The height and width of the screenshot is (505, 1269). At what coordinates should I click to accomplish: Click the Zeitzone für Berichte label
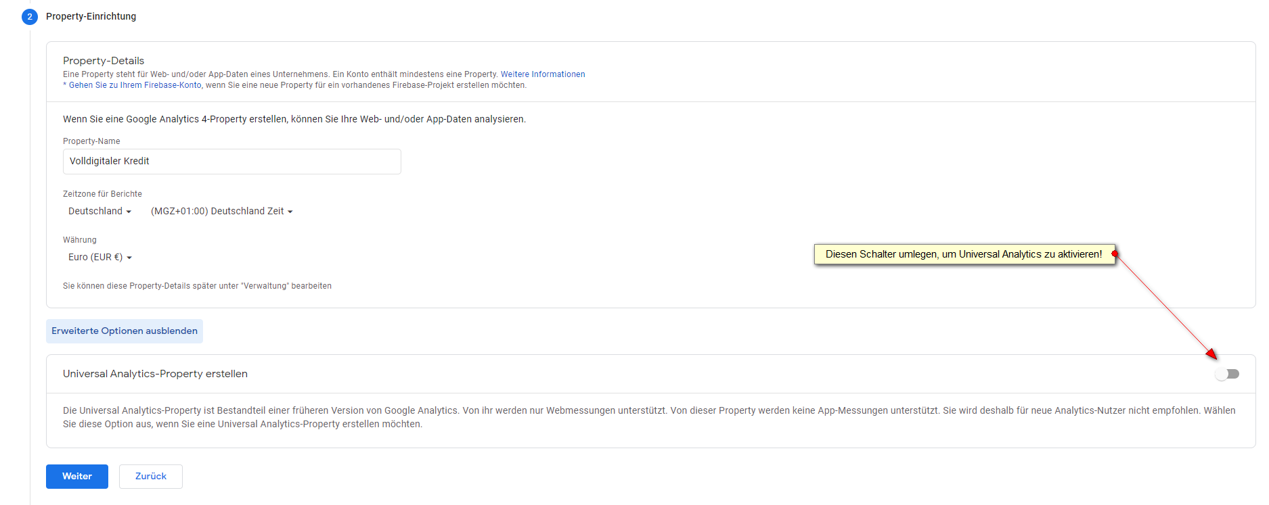pos(102,194)
